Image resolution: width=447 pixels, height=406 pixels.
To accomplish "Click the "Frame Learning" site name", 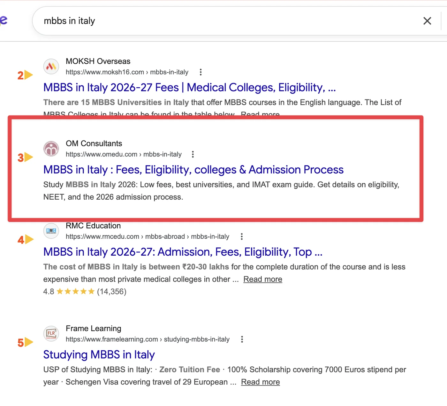I will click(94, 329).
